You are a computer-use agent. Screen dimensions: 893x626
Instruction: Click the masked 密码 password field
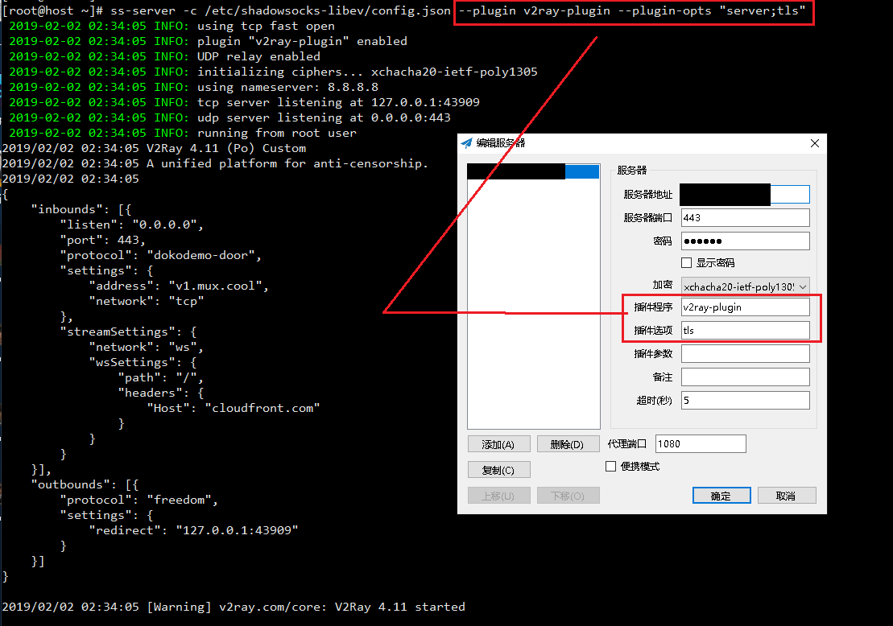tap(745, 241)
